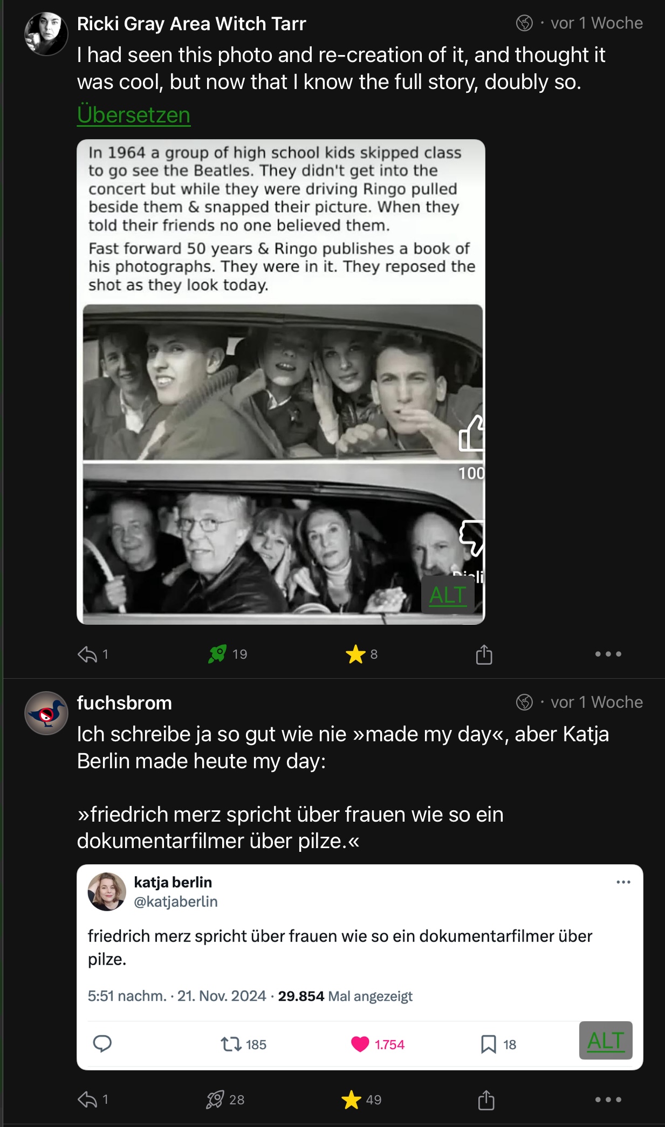Click the globe visibility icon on fuchsbrom's post
This screenshot has width=665, height=1127.
click(524, 702)
